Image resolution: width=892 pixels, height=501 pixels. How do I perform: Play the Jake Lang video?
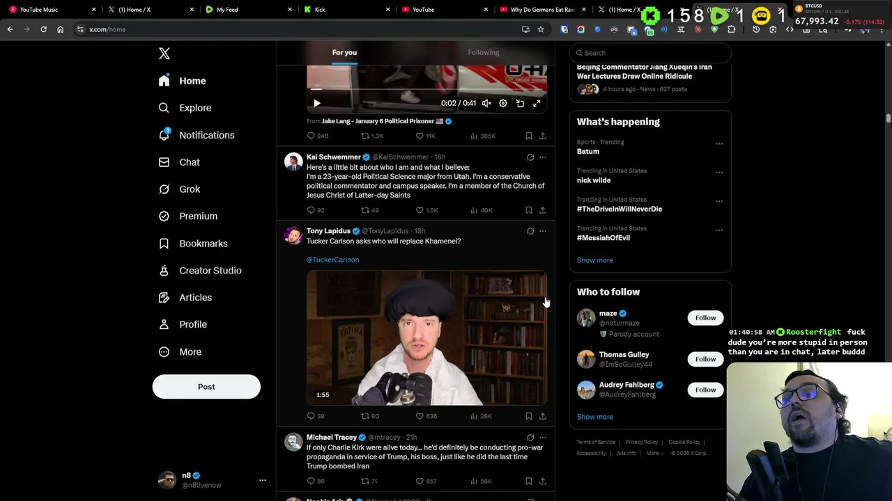click(316, 103)
